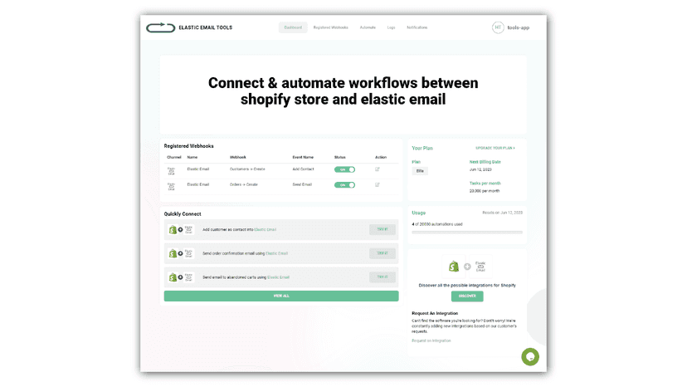The width and height of the screenshot is (687, 387).
Task: Click 'Jun 12, 2023' next billing date
Action: pos(480,169)
